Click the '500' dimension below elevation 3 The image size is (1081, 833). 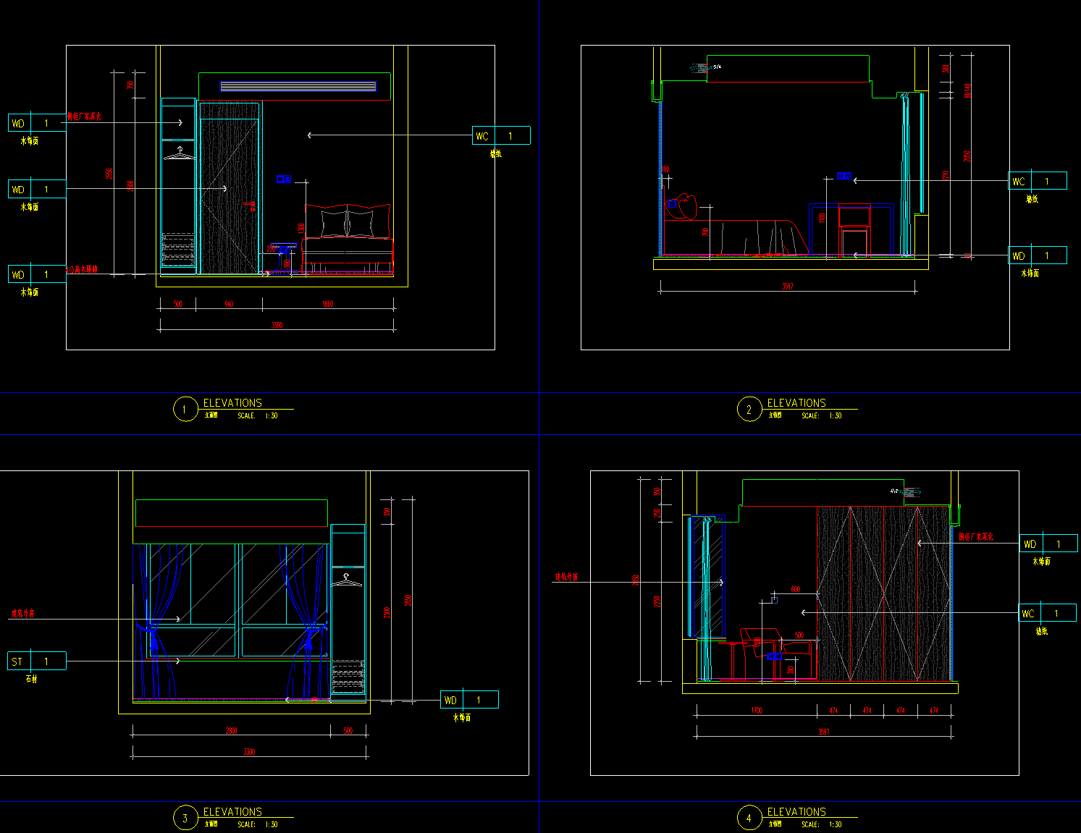point(348,731)
